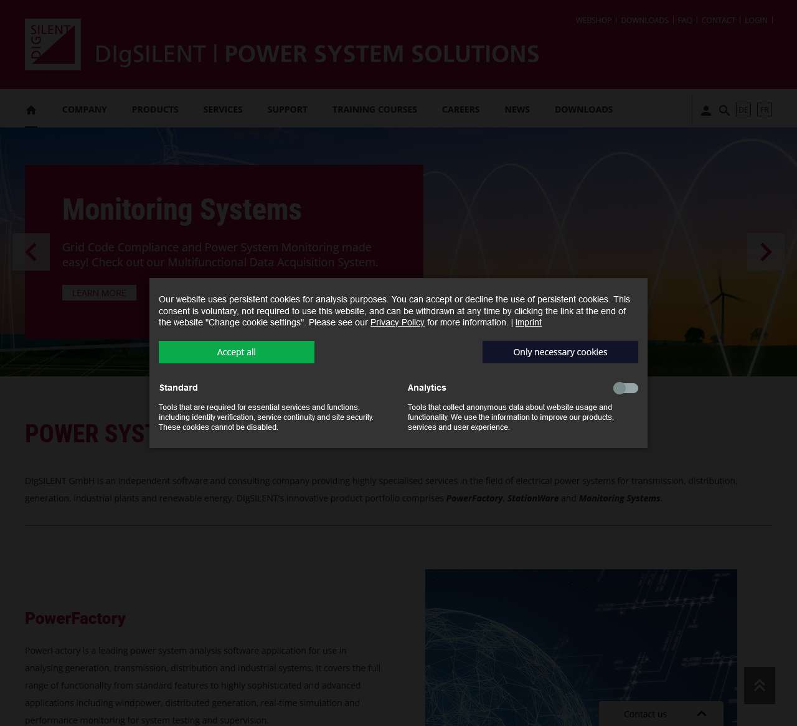Click Monitoring Systems link in intro text
The image size is (797, 726).
620,498
